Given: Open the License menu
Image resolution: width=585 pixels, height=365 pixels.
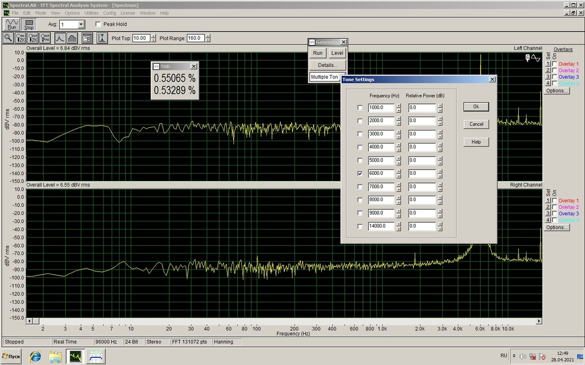Looking at the screenshot, I should (128, 13).
